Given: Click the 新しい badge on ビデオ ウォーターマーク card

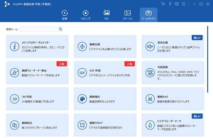Looking at the screenshot, I should pos(197,116).
